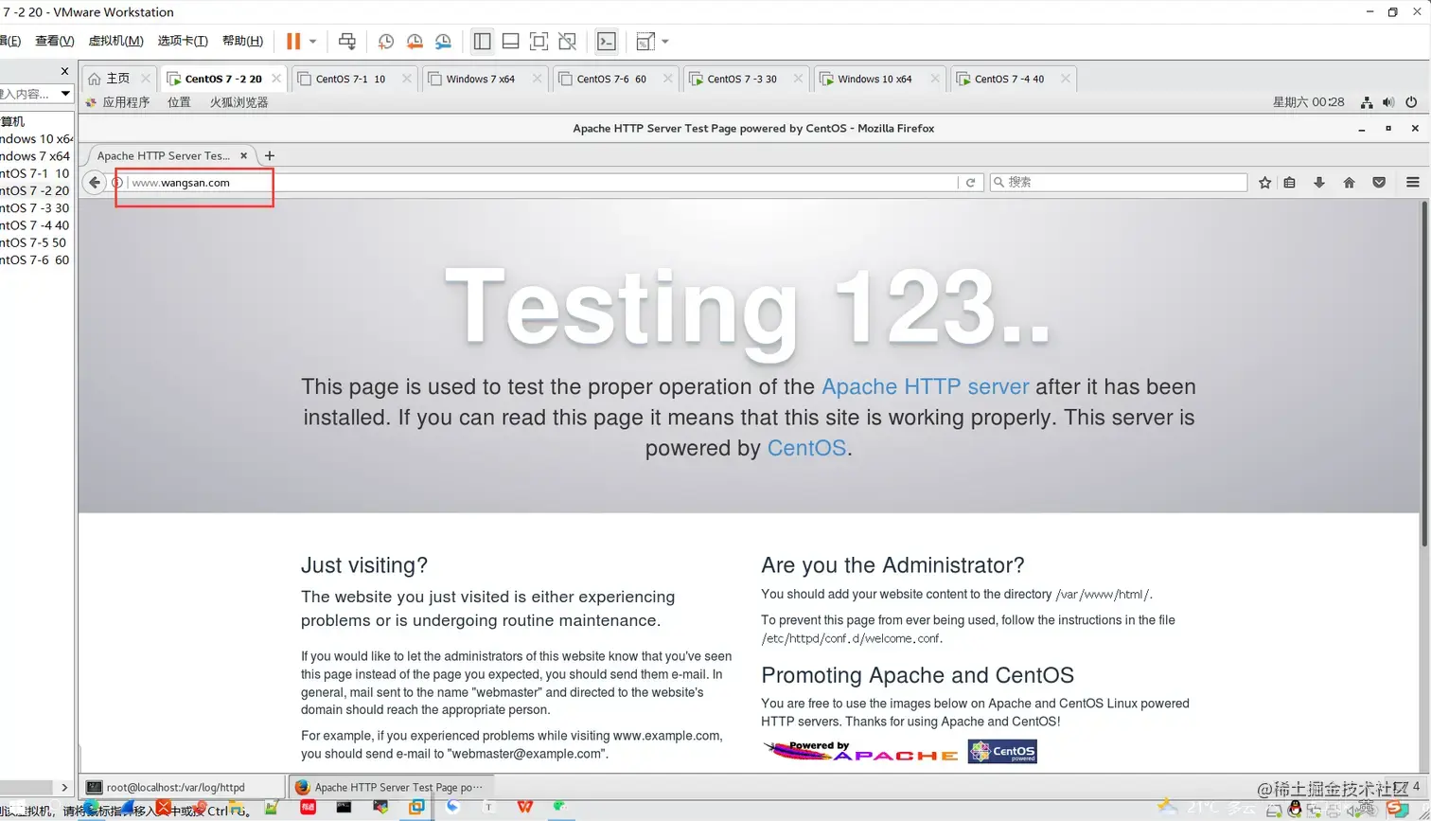Click the Powered by Apache logo image

coord(860,752)
